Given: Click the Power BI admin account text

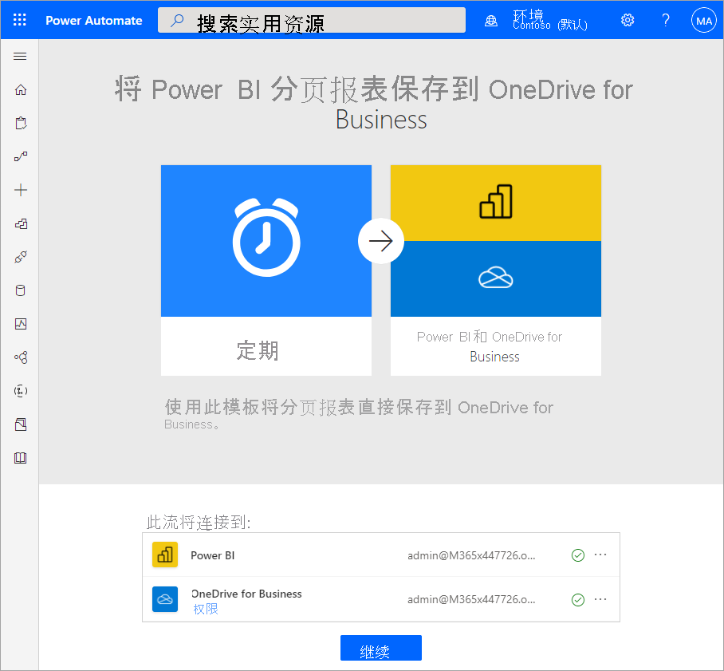Looking at the screenshot, I should pos(471,555).
